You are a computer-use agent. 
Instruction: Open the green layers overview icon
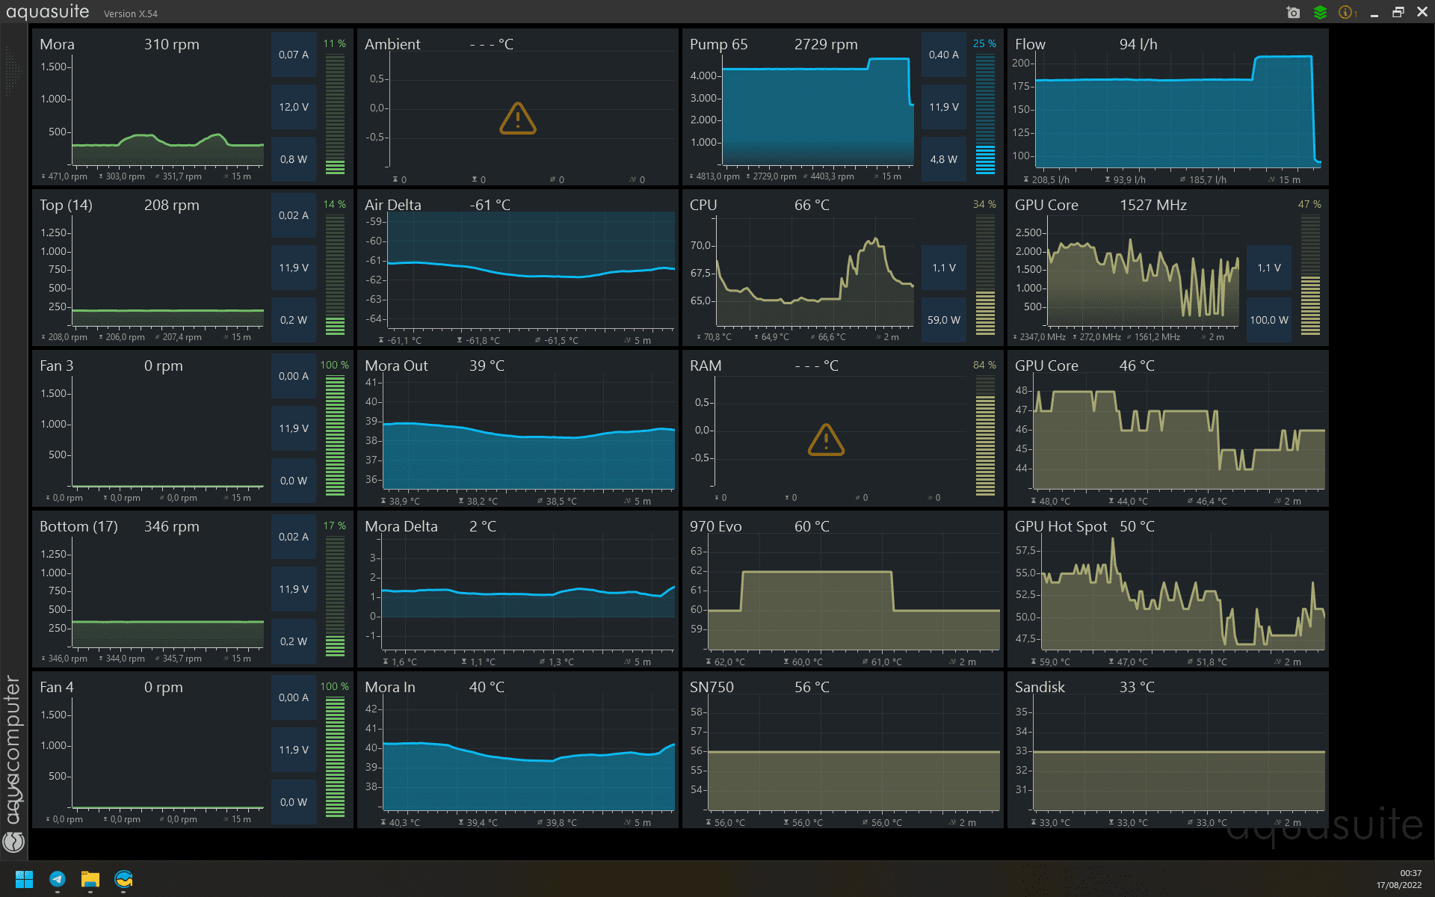[x=1320, y=13]
